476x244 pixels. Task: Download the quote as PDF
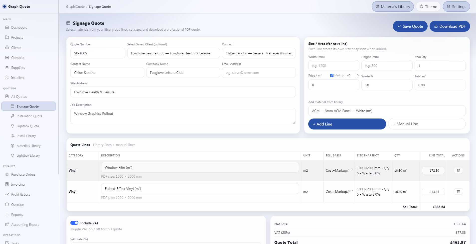pyautogui.click(x=450, y=26)
